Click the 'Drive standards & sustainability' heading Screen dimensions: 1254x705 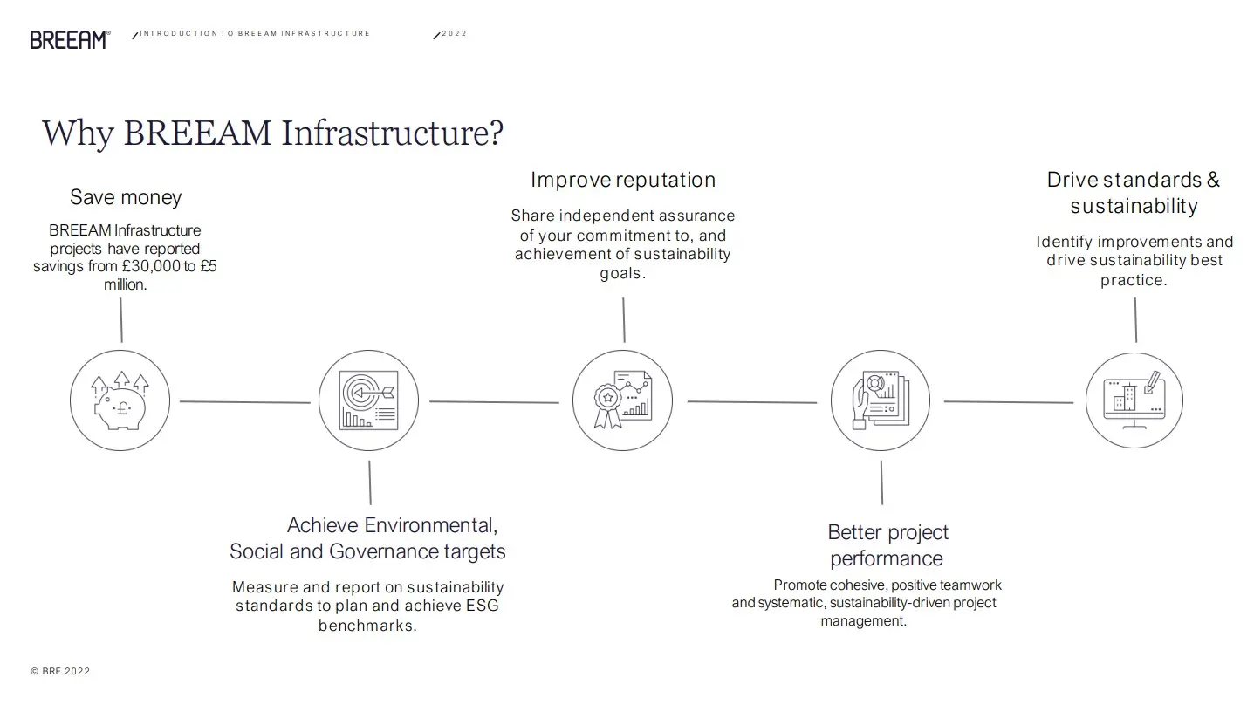point(1134,193)
